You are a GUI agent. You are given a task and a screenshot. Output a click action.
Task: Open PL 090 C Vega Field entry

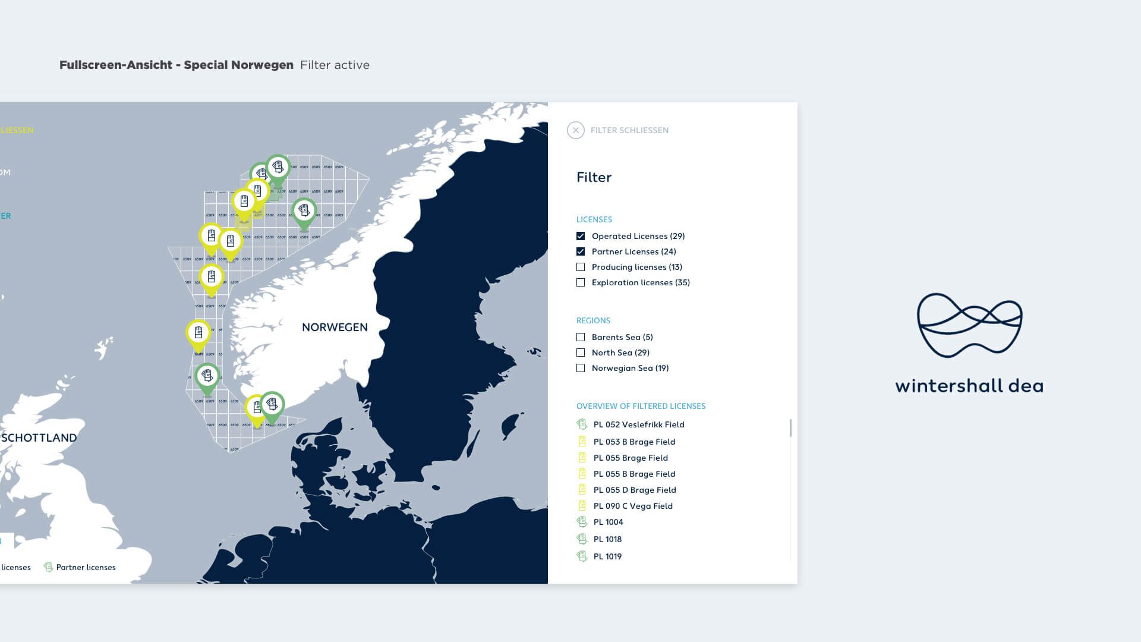pyautogui.click(x=633, y=506)
